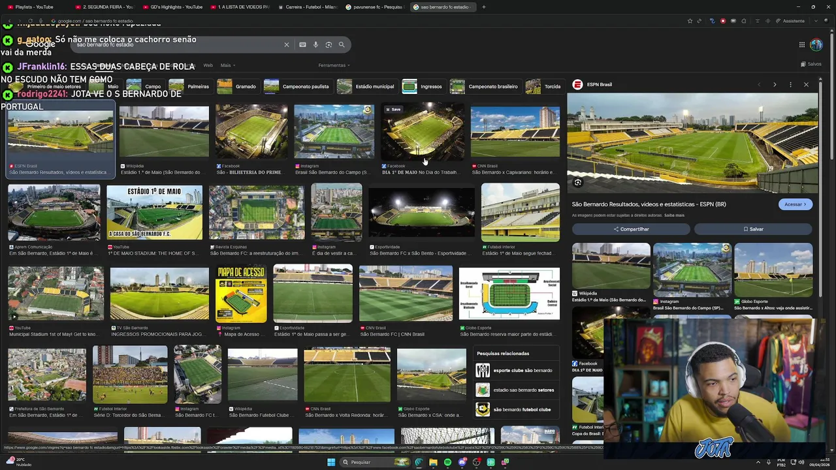836x470 pixels.
Task: Close the ESPN Brasil image preview
Action: (806, 84)
